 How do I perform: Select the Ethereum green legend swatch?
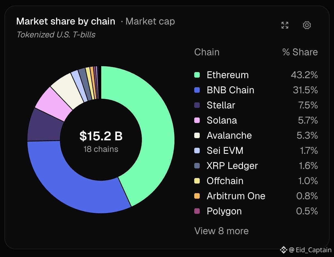[x=197, y=75]
